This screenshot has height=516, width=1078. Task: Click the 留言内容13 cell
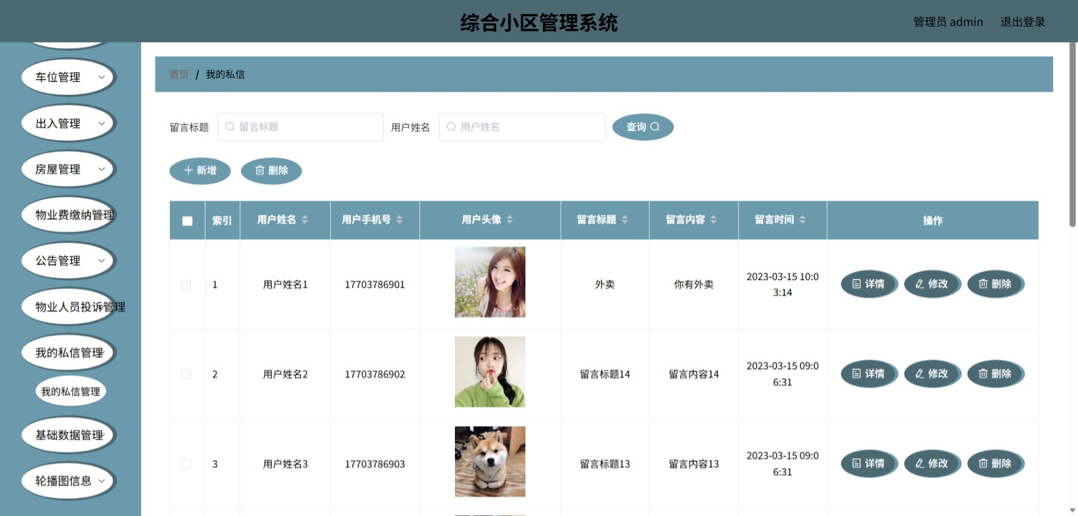pos(693,464)
